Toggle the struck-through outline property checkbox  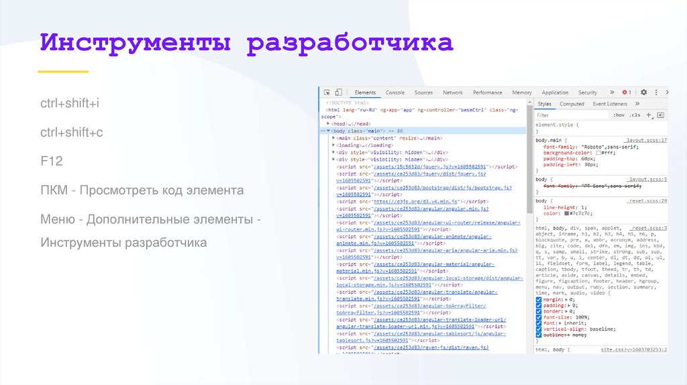539,335
